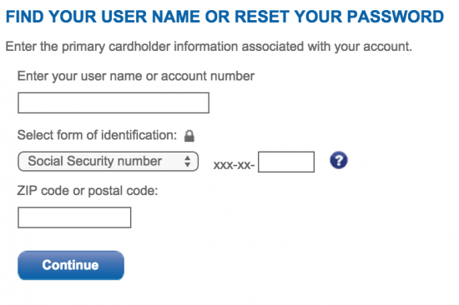This screenshot has width=459, height=305.
Task: Activate the postal code text box
Action: pyautogui.click(x=74, y=217)
